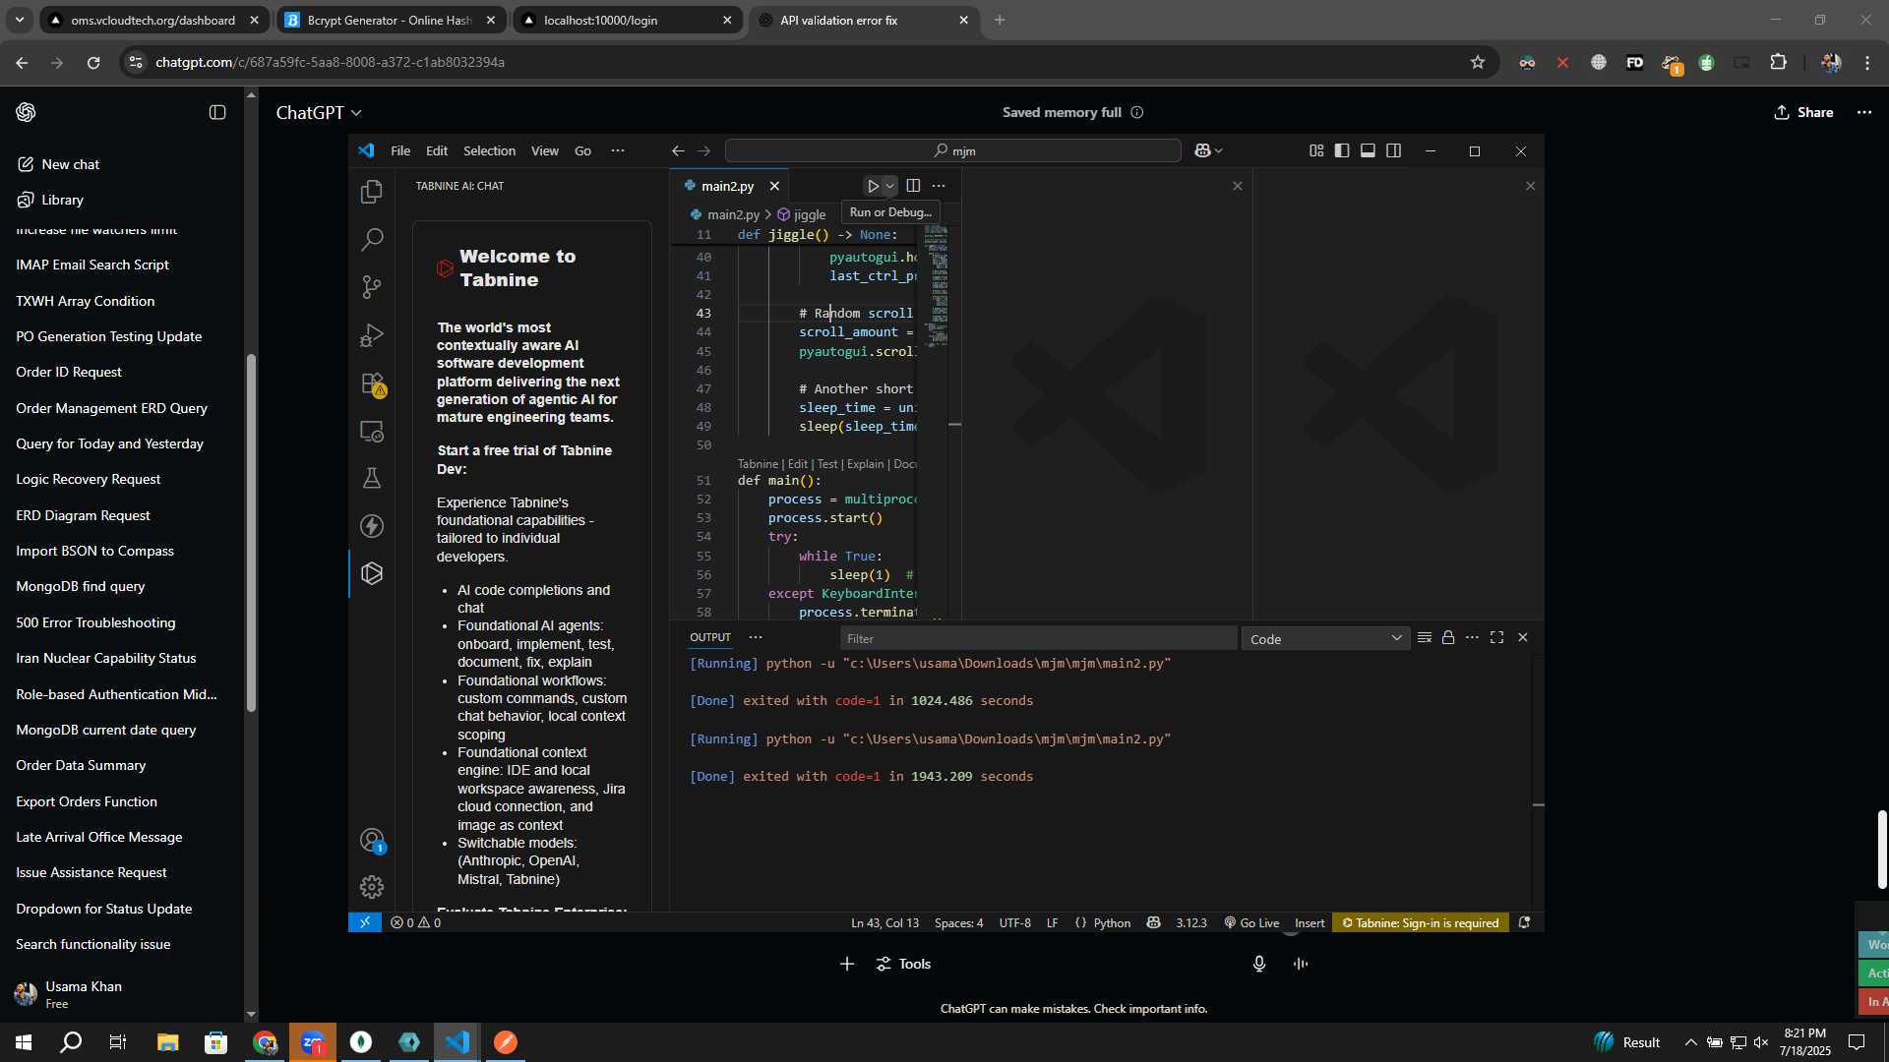Open Customize Layout in VS Code title bar
Screen dimensions: 1889x1062
[1316, 150]
